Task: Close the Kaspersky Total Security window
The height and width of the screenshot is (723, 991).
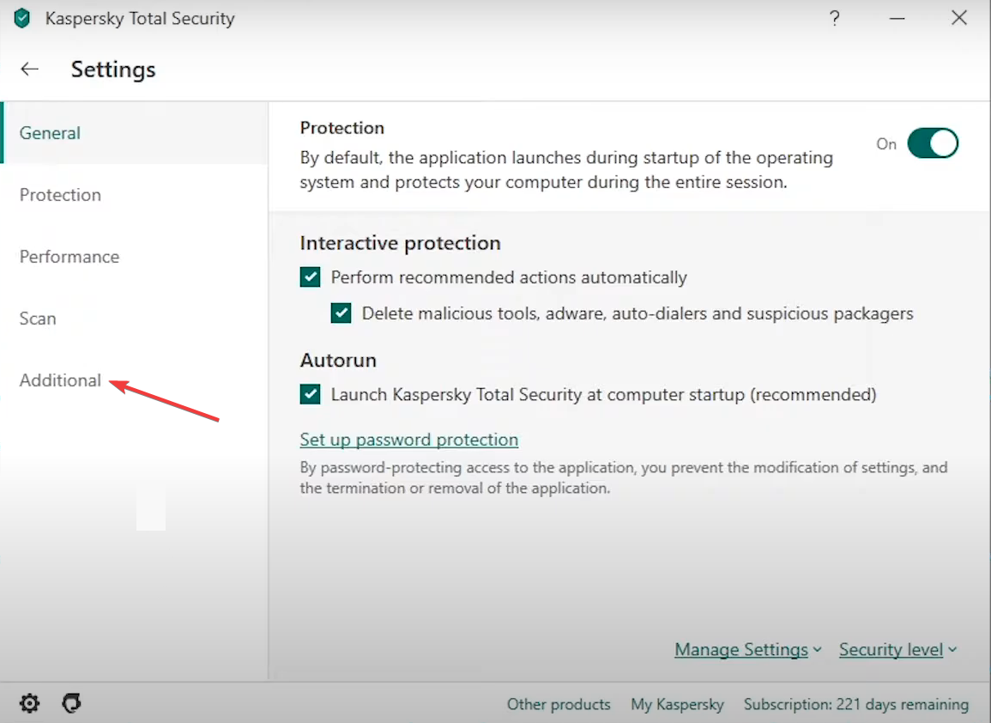Action: 958,18
